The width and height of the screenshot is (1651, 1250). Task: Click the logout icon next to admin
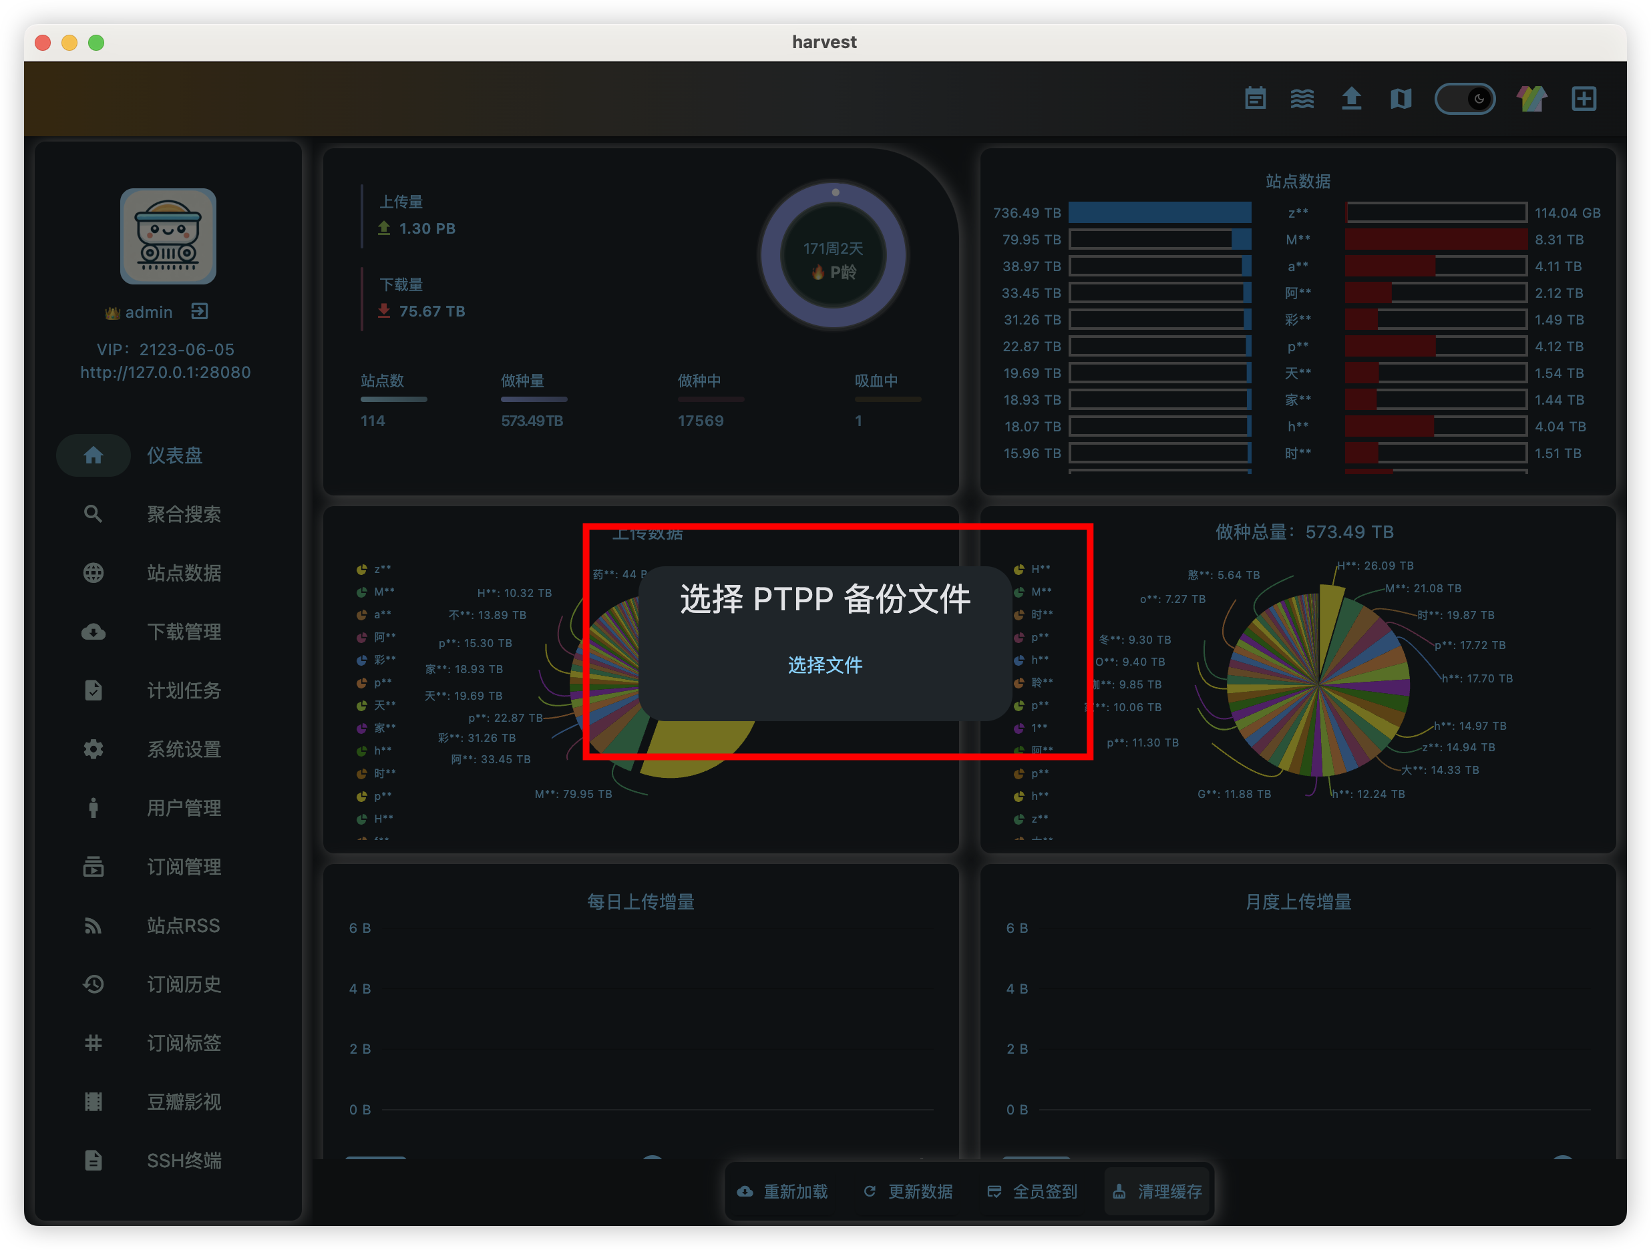pos(199,311)
